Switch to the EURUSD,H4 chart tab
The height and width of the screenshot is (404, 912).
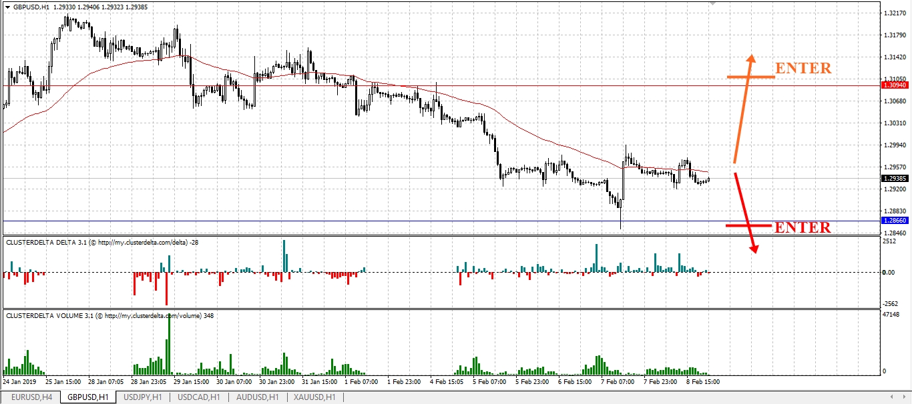(x=31, y=397)
